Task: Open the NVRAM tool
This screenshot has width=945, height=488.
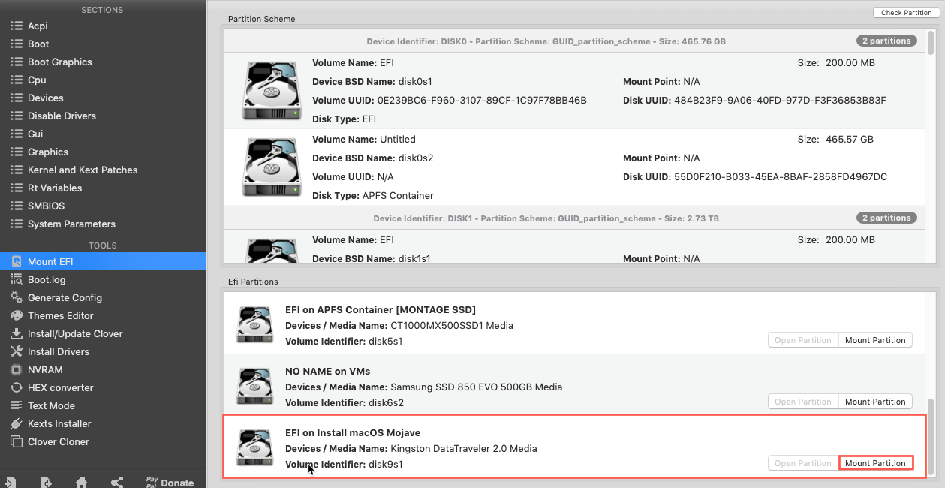Action: pyautogui.click(x=103, y=369)
